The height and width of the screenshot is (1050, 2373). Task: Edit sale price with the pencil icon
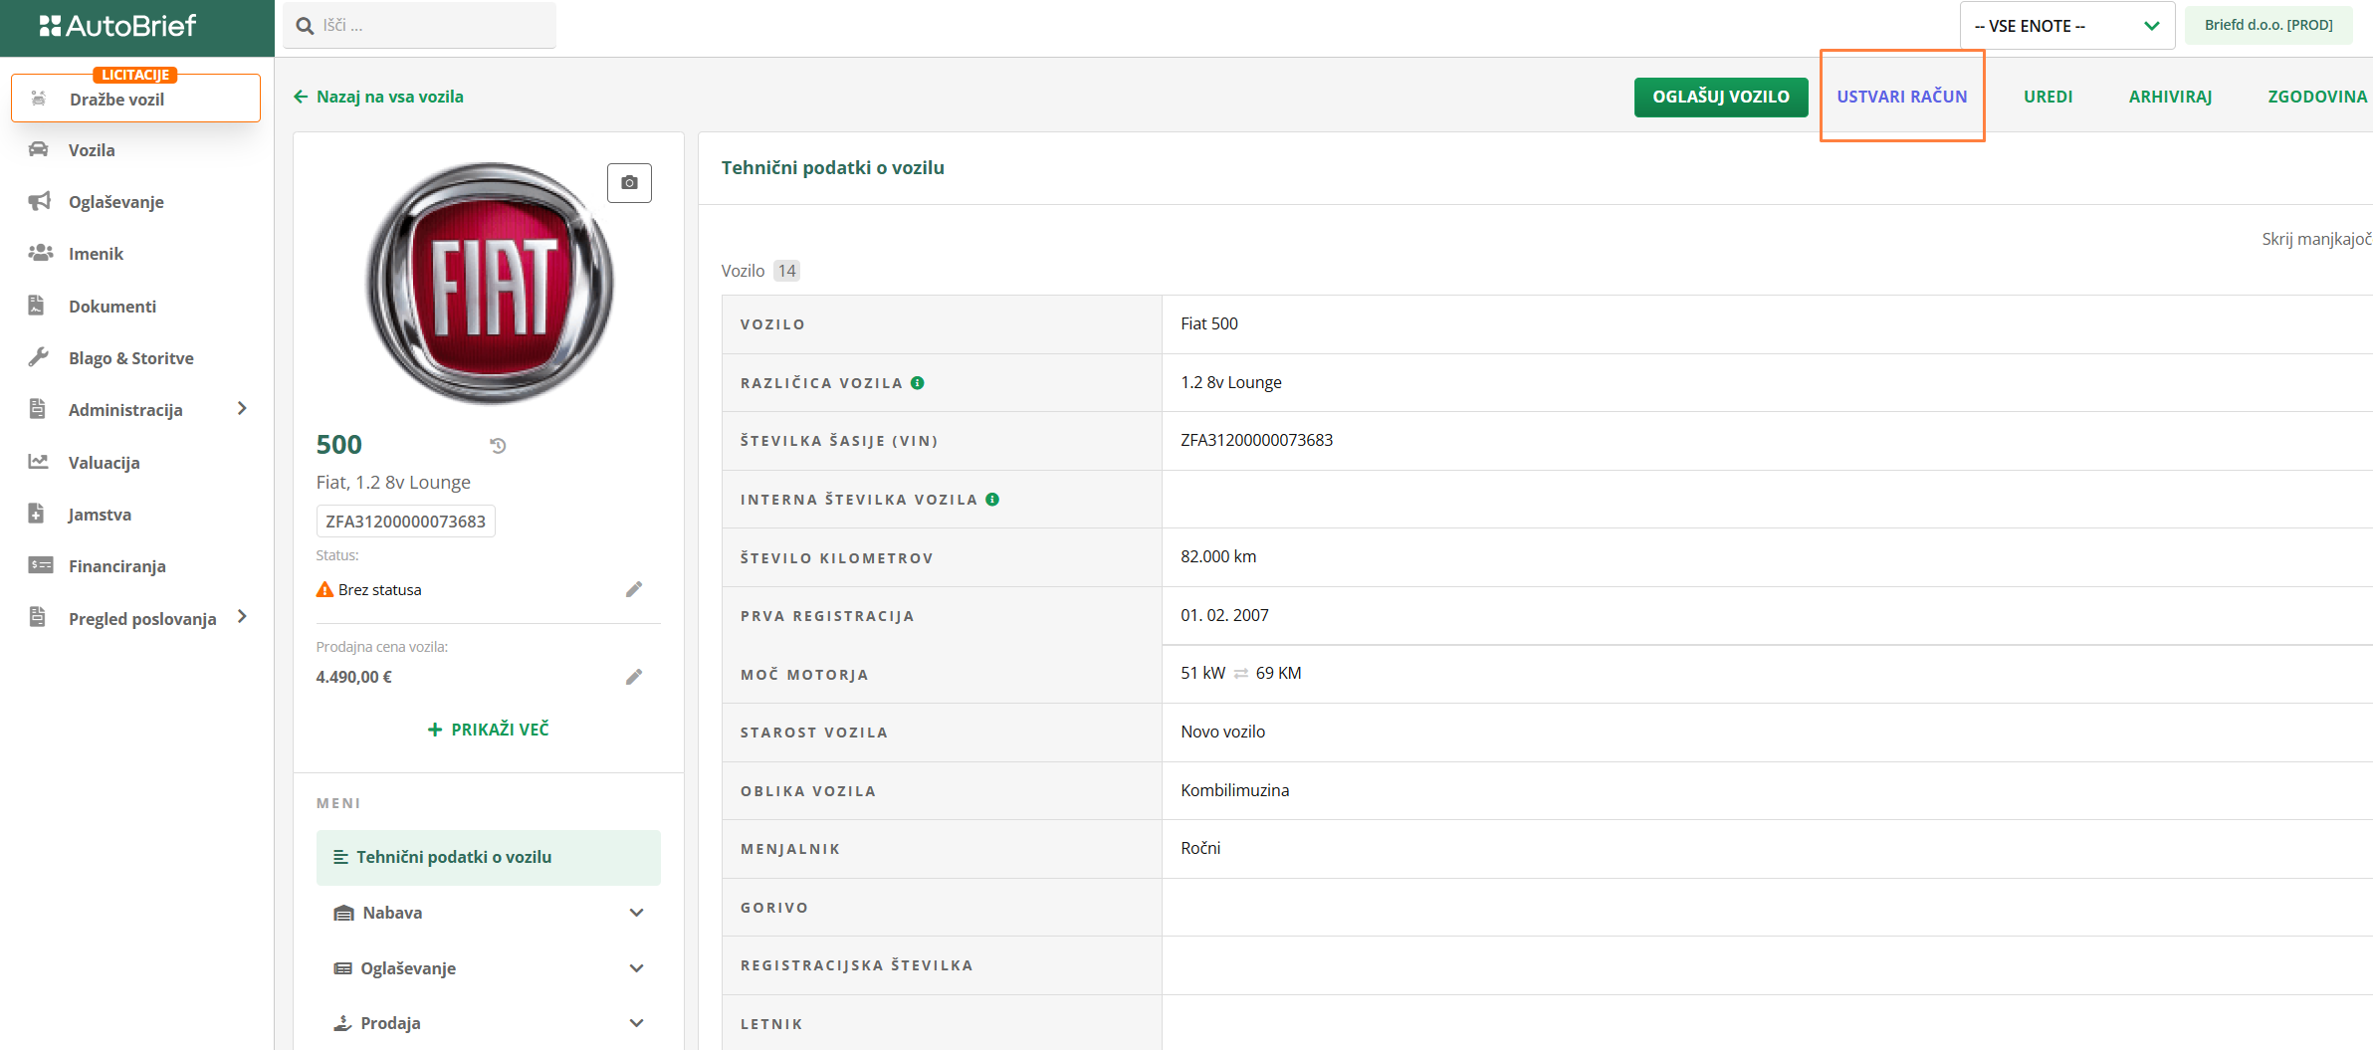coord(634,677)
